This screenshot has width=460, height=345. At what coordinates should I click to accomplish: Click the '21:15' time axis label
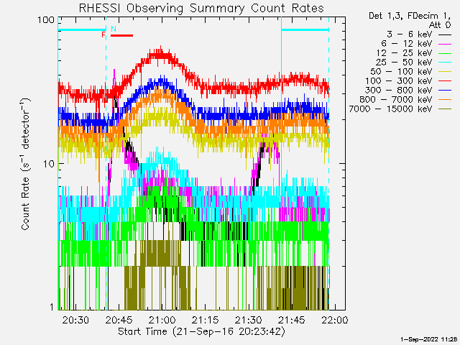coord(206,320)
